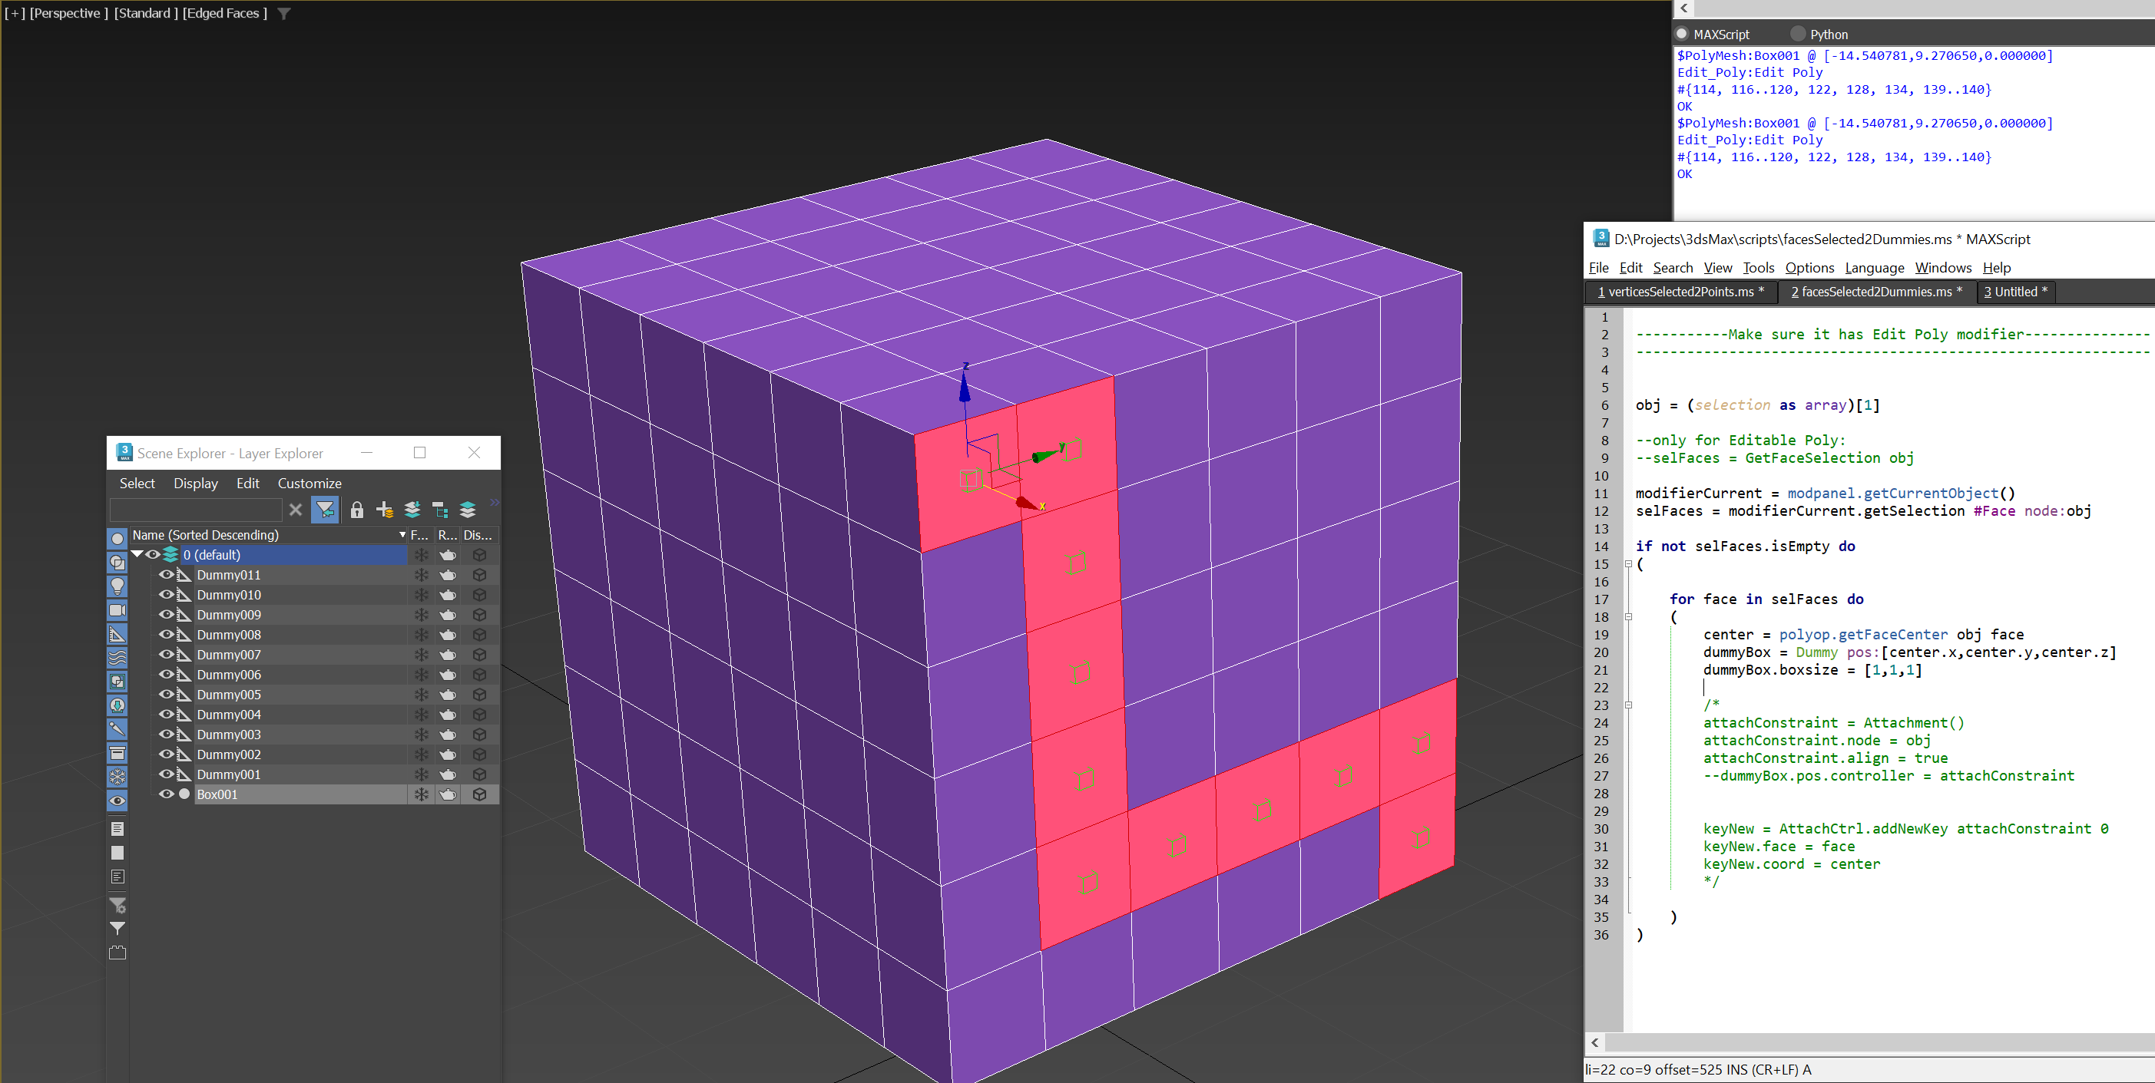Click Make Selected Layer Active stack icon

(x=468, y=510)
